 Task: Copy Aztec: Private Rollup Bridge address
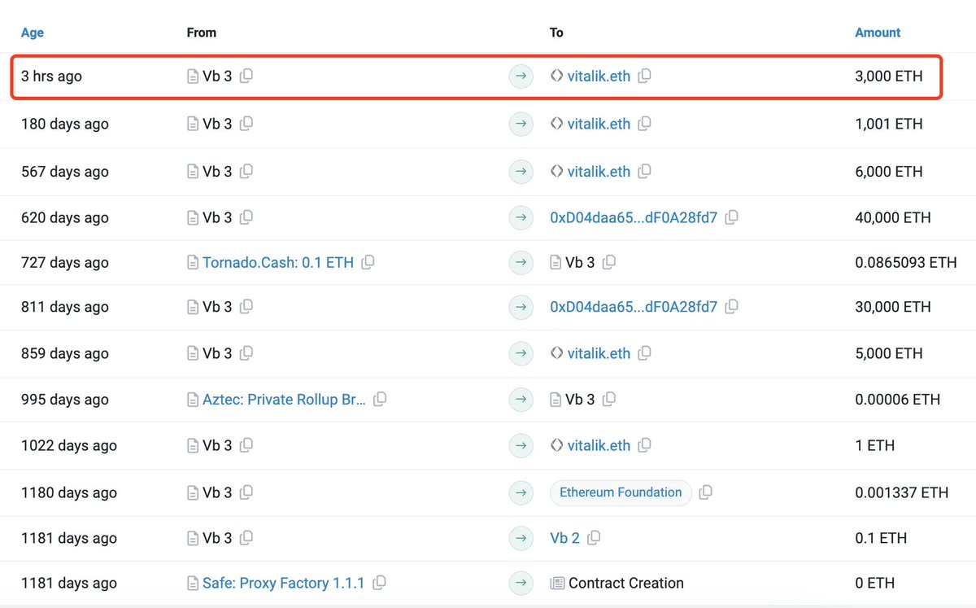point(380,400)
